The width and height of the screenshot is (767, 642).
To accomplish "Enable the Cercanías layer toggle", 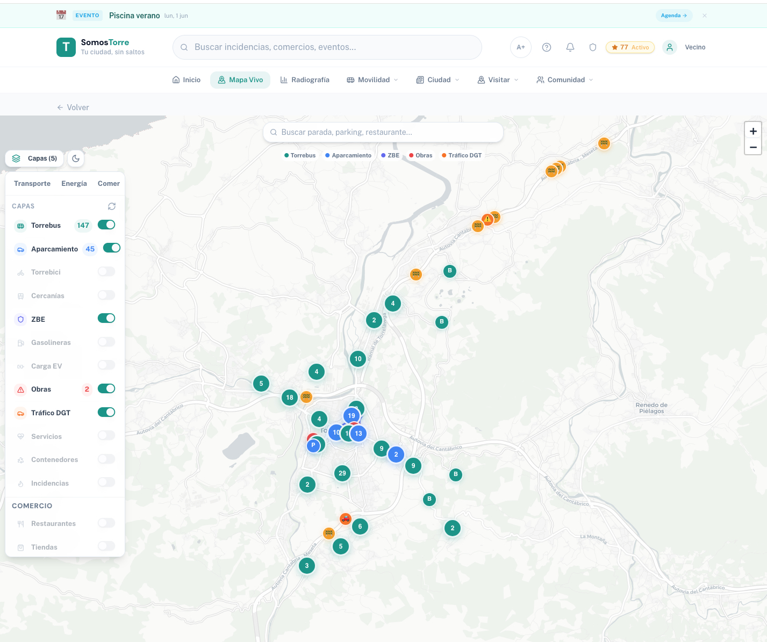I will click(106, 295).
